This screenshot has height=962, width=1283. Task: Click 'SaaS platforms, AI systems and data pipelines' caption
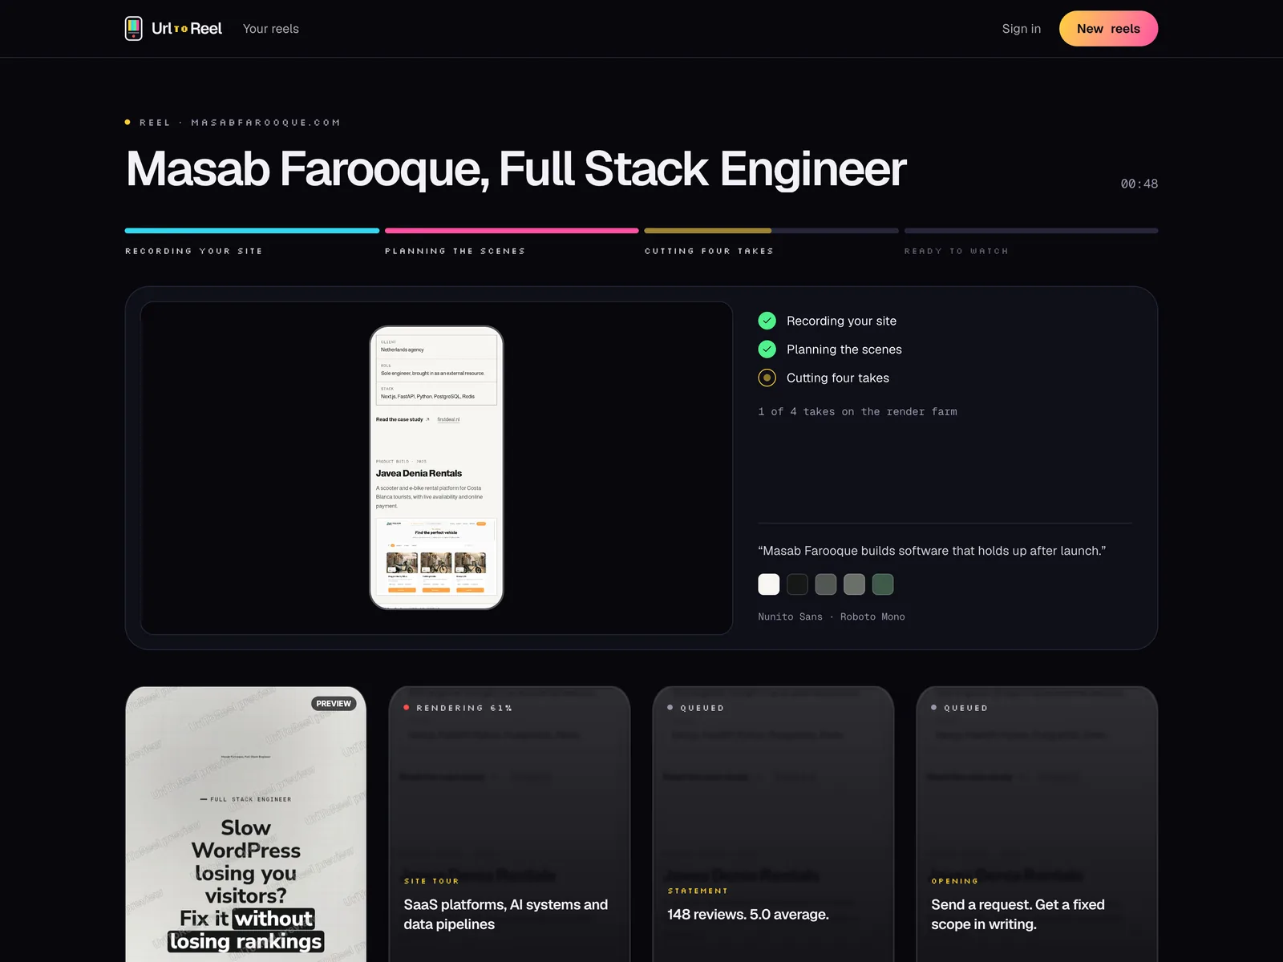[506, 915]
